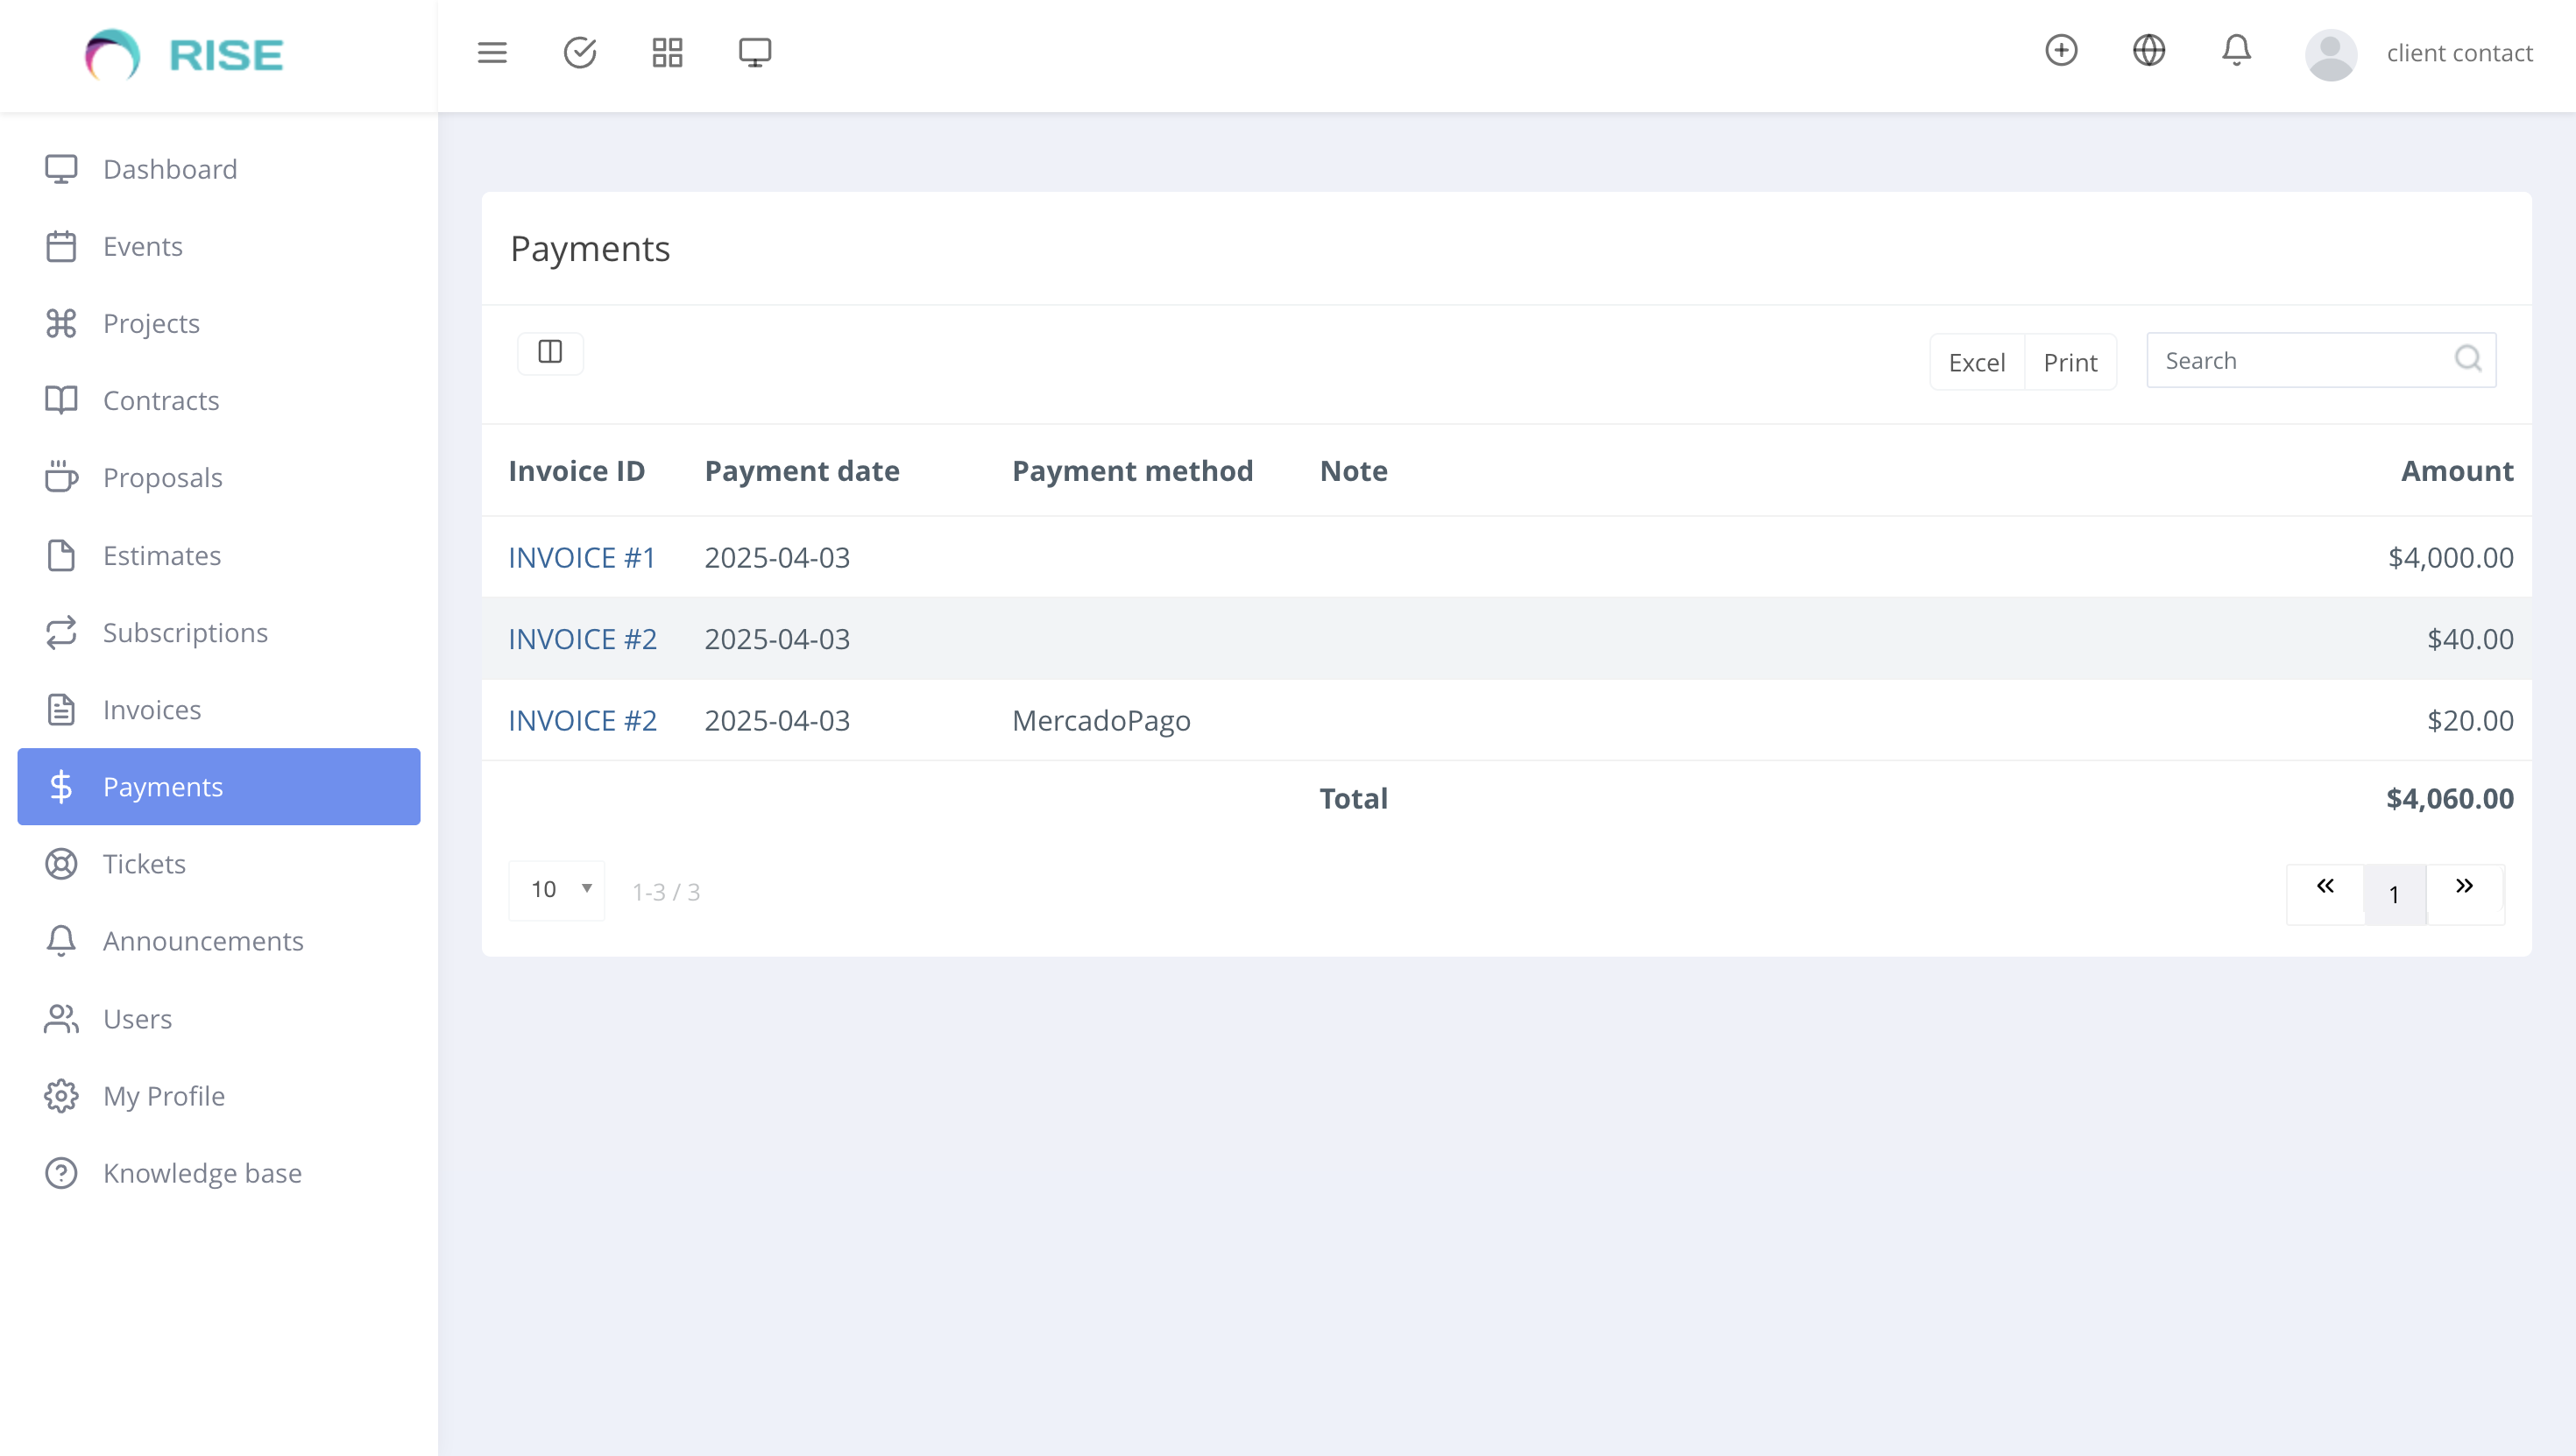This screenshot has height=1456, width=2576.
Task: Open notifications with the bell icon
Action: 2236,50
